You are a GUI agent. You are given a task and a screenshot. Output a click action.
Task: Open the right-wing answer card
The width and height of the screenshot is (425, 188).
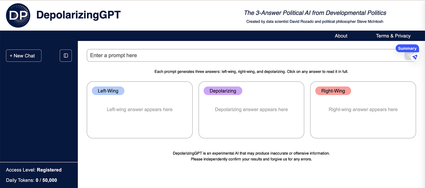coord(363,110)
